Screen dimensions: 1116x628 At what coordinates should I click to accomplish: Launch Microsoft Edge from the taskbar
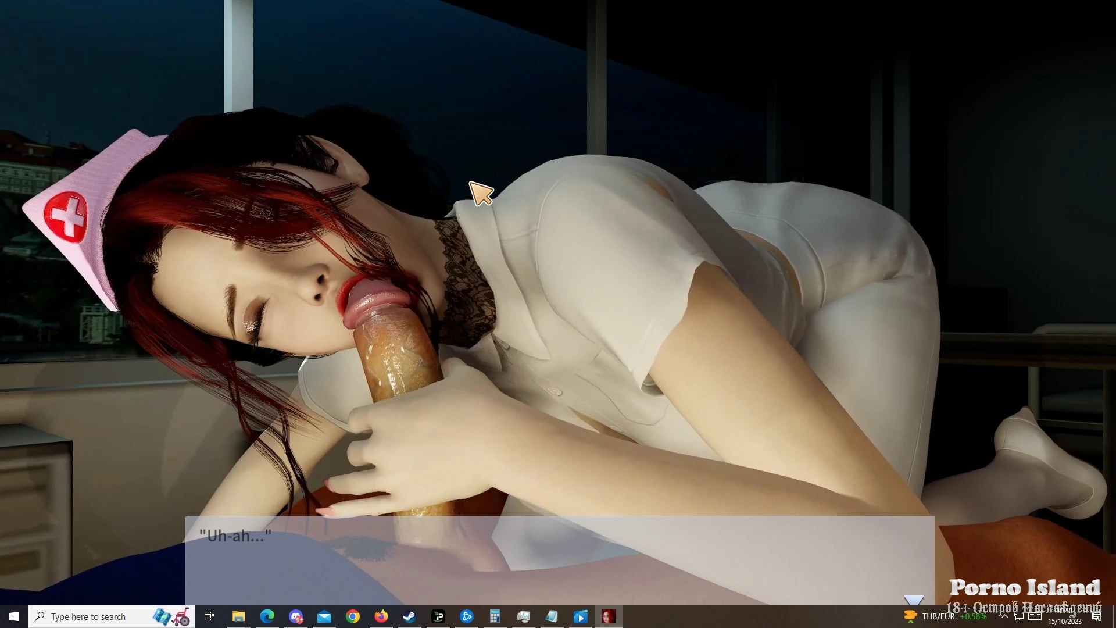[267, 616]
